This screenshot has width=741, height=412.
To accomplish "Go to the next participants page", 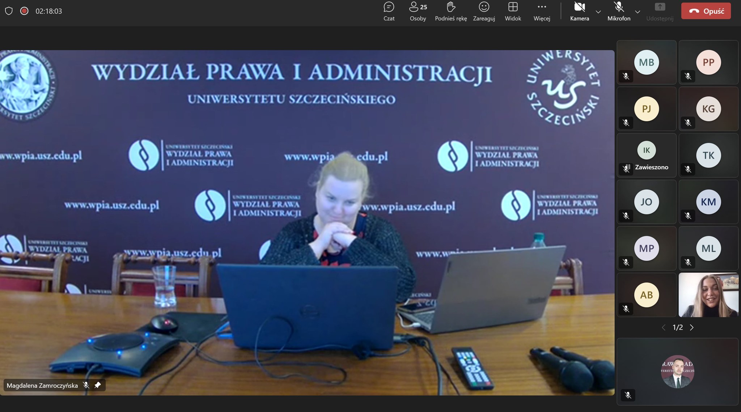I will (692, 327).
